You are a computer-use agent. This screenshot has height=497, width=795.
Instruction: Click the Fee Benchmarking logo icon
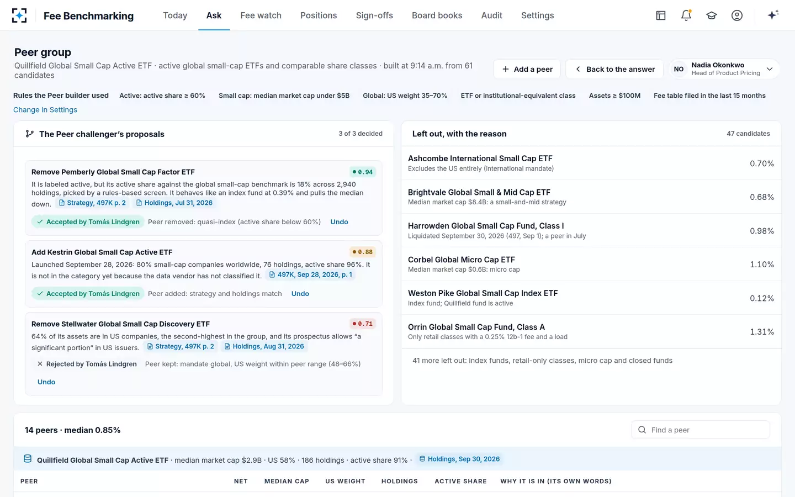[x=19, y=15]
